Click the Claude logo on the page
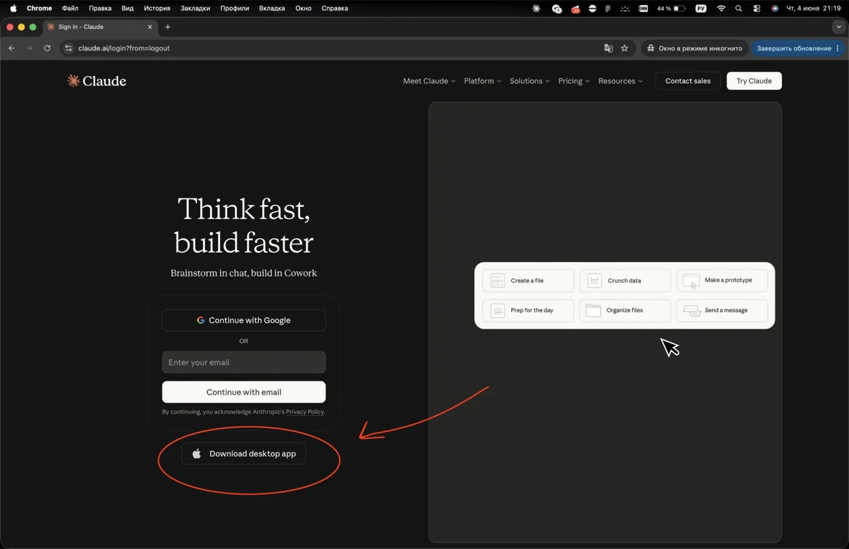The width and height of the screenshot is (849, 549). 97,81
